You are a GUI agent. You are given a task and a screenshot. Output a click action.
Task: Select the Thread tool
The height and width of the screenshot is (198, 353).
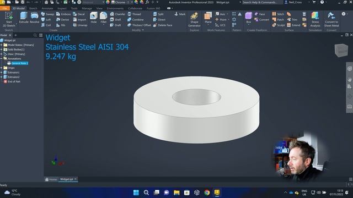tap(134, 14)
